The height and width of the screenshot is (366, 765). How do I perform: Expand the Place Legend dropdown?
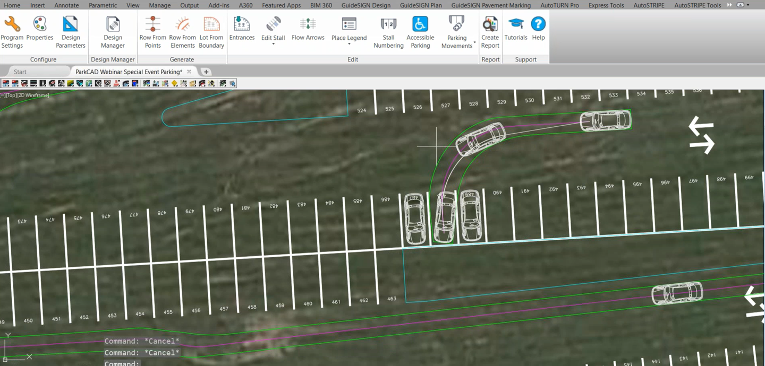pos(349,45)
